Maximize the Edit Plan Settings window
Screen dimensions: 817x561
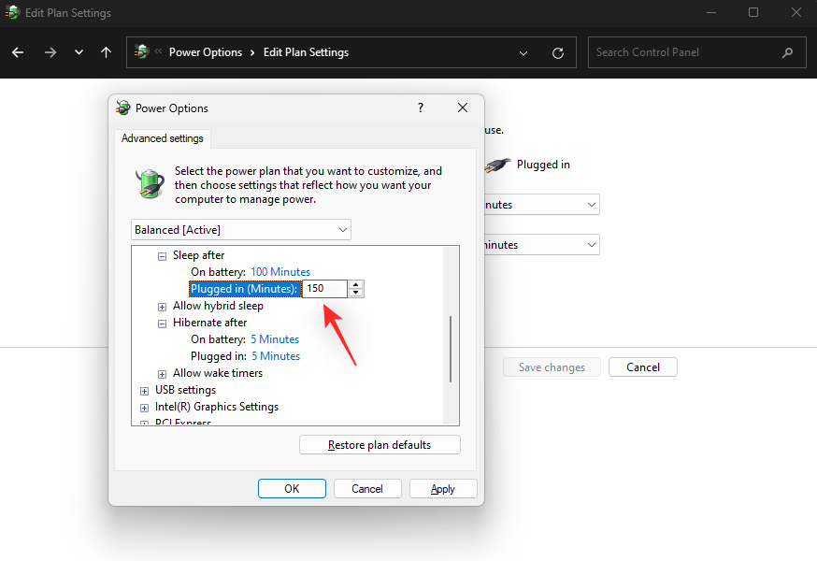tap(753, 12)
